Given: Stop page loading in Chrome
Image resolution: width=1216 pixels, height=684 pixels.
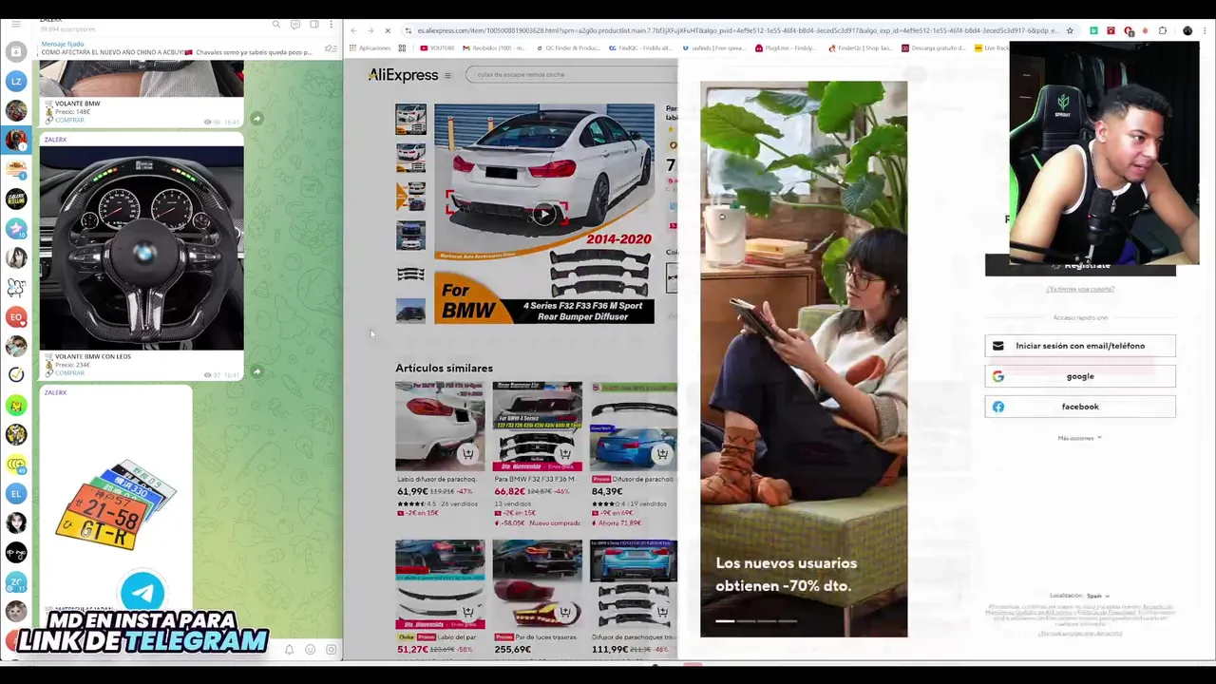Looking at the screenshot, I should (x=387, y=30).
